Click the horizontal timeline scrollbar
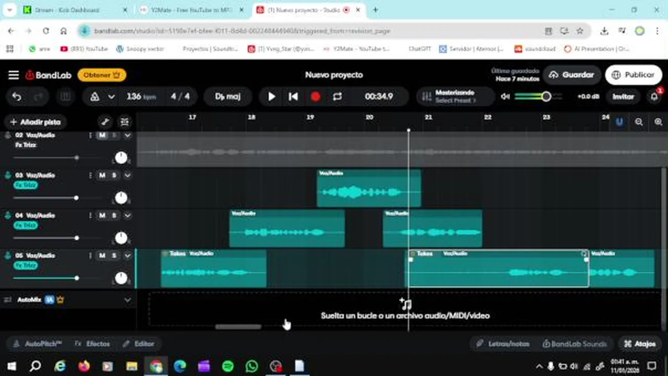This screenshot has height=376, width=668. pos(238,327)
